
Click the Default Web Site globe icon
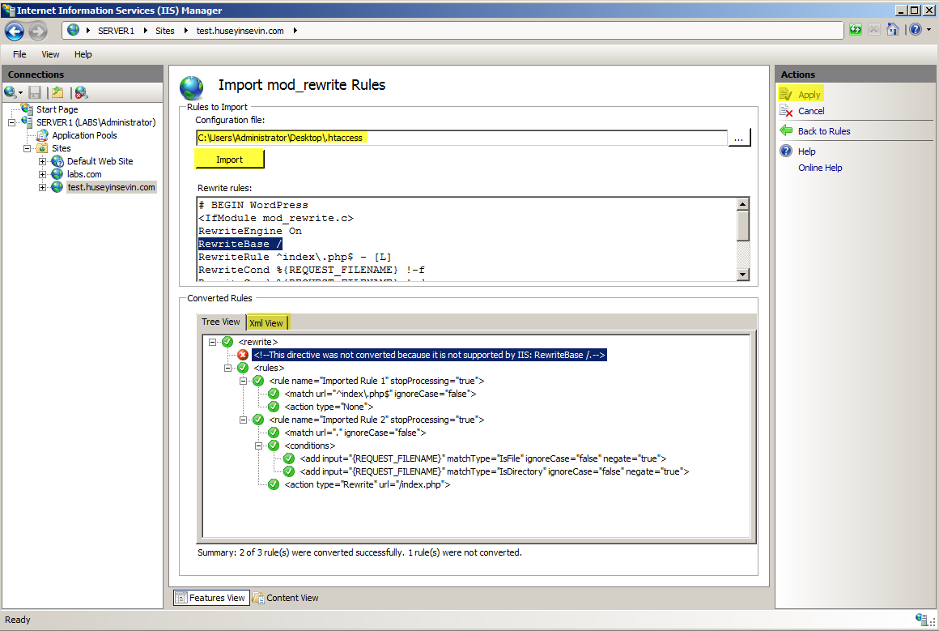[x=57, y=161]
